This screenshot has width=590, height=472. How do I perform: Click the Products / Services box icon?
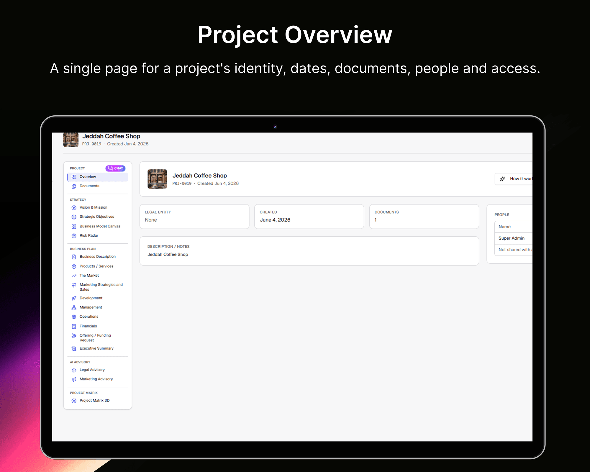[74, 266]
